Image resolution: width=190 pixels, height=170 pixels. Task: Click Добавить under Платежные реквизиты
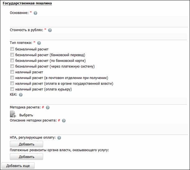26,157
